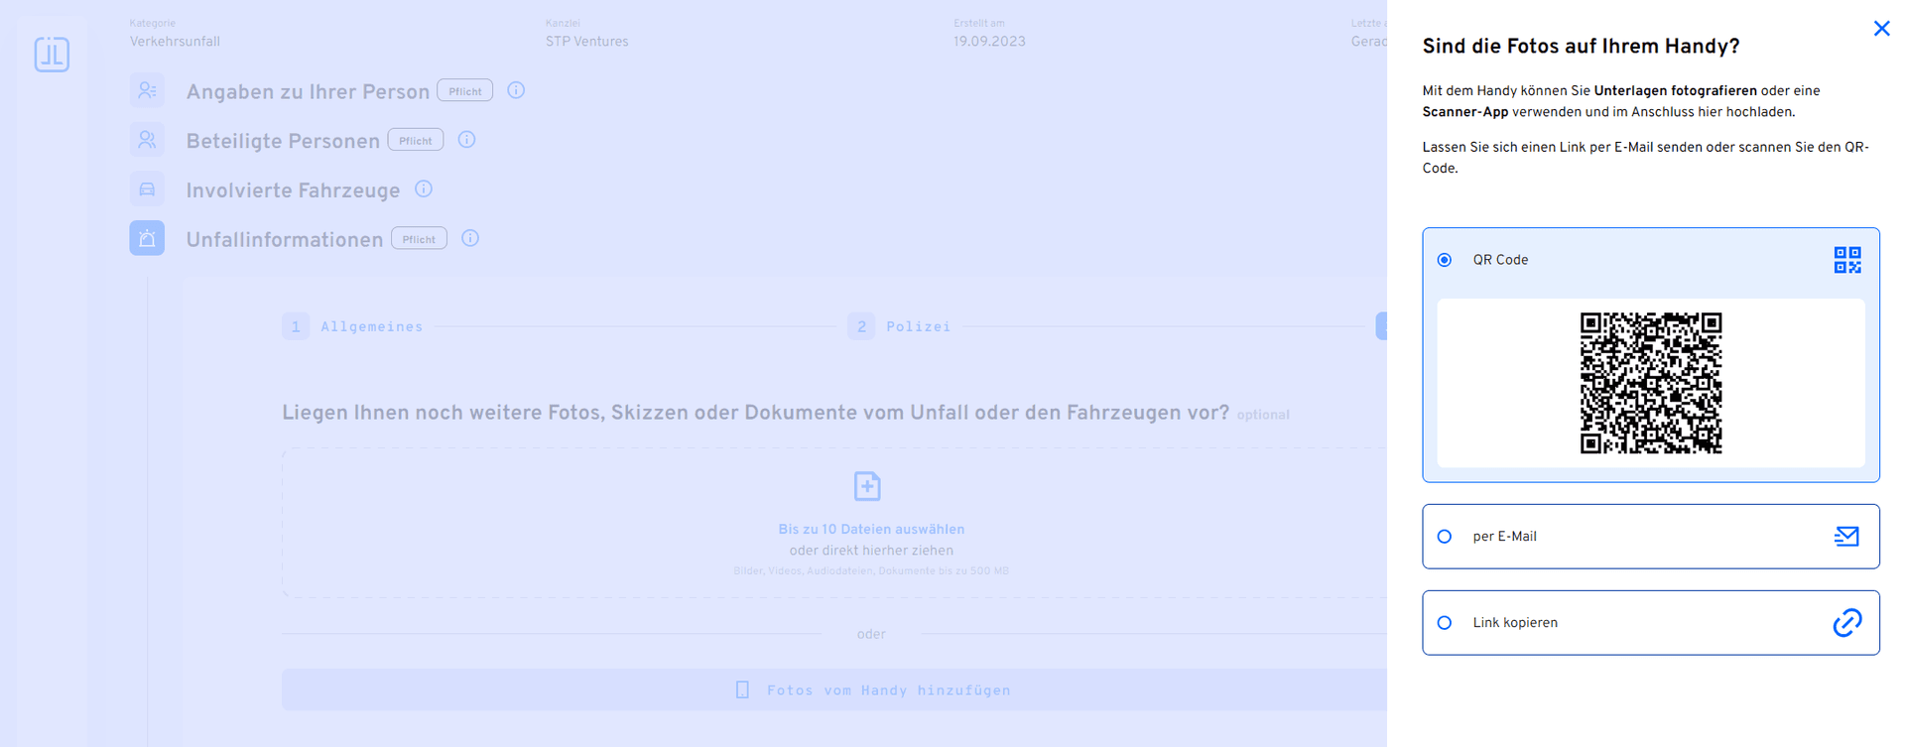Click the Bis zu 10 Dateien auswählen link

[x=871, y=530]
